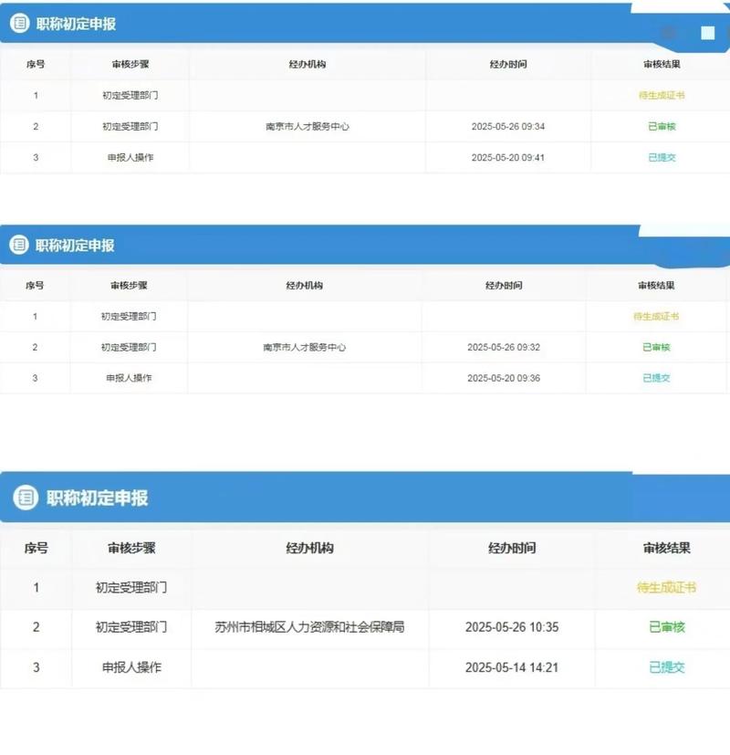Select the 苏州市相城区人力资源和社会保障局 cell

point(309,627)
